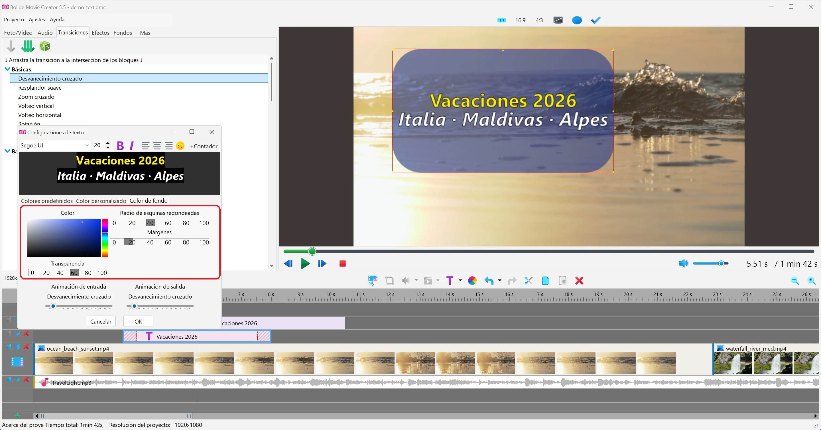The width and height of the screenshot is (821, 430).
Task: Click the crop/rotate tool icon
Action: [389, 281]
